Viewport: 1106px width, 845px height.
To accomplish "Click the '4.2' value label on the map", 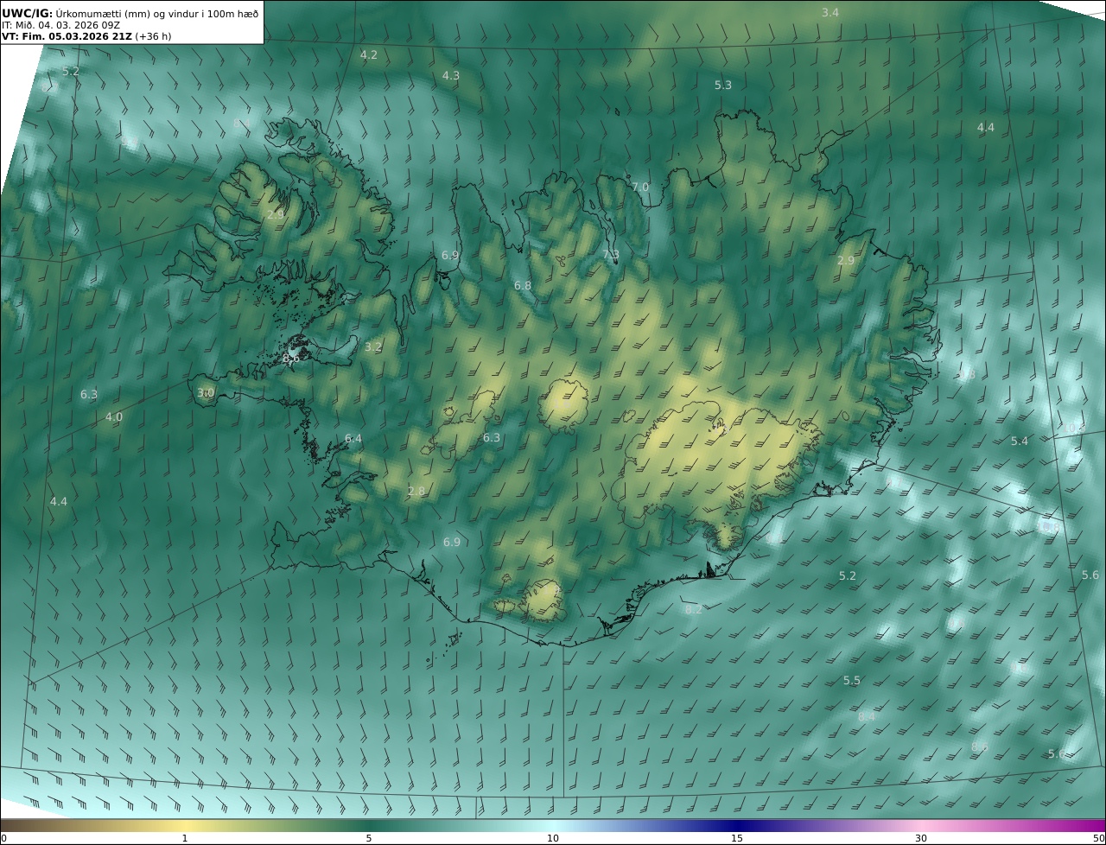I will click(x=369, y=54).
